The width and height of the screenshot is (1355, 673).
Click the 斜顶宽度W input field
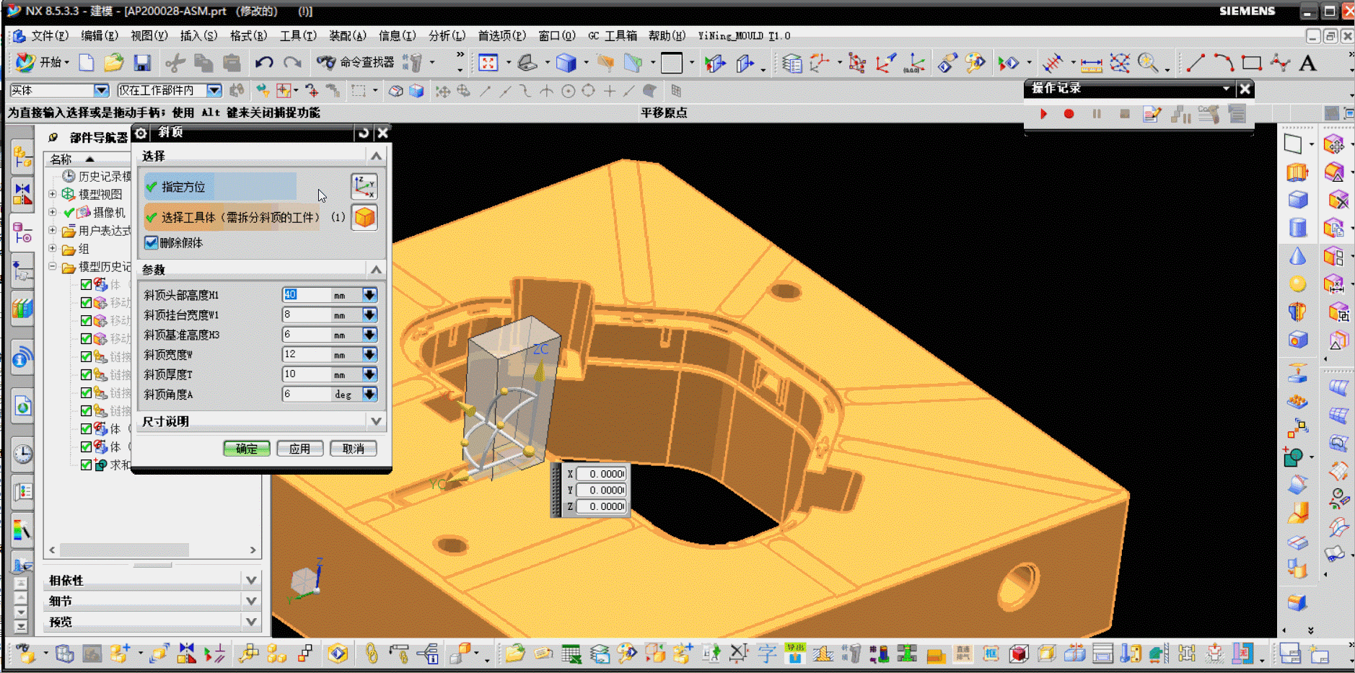(x=306, y=355)
